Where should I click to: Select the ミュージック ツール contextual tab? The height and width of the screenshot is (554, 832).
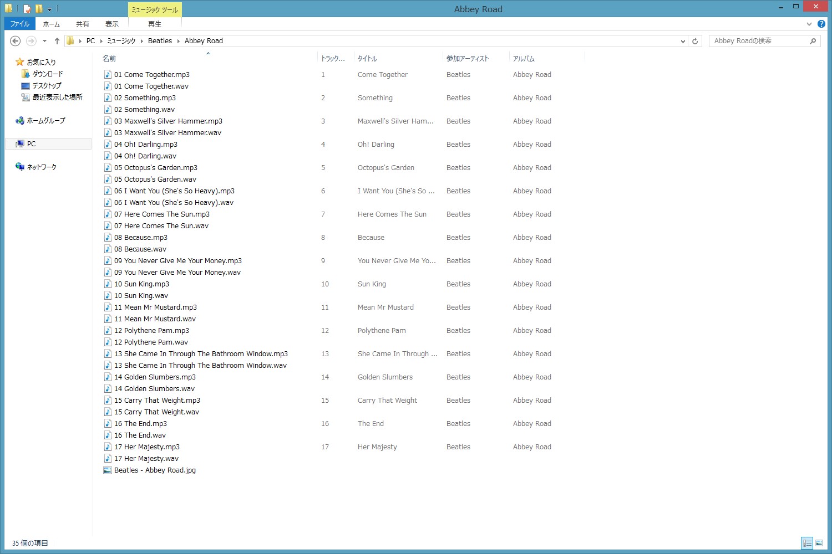155,9
